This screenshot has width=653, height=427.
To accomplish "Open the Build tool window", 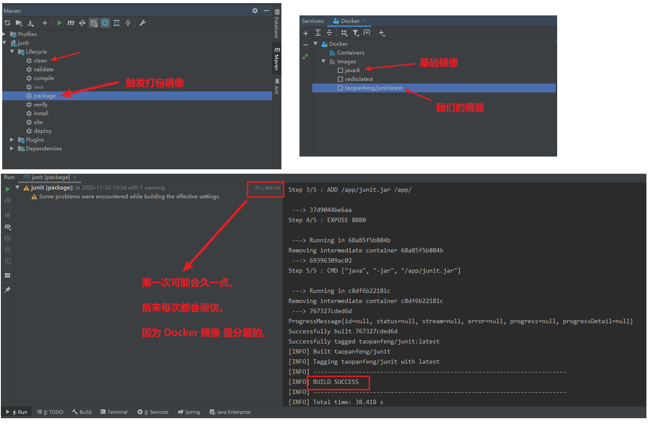I will point(82,412).
